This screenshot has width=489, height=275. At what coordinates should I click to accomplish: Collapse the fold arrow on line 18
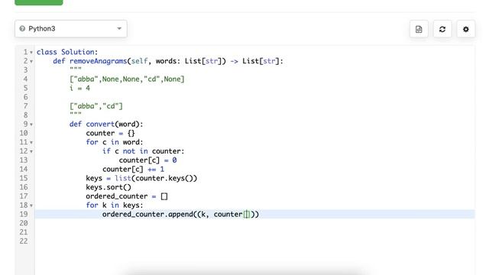coord(31,205)
